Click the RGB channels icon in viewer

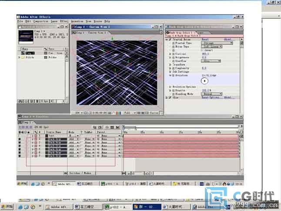(119, 113)
